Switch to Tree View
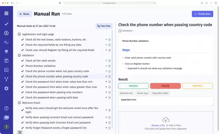The width and height of the screenshot is (219, 134). click(104, 26)
